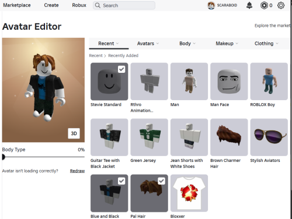Click the Search input field
Screen dimensions: 292x219
click(x=124, y=5)
